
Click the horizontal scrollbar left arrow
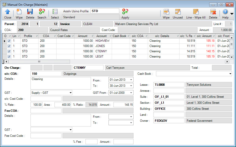[6, 61]
